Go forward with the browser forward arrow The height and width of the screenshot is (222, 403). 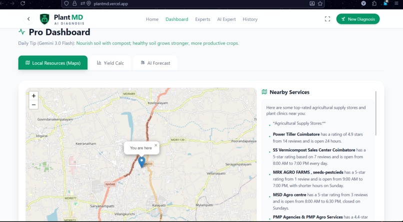point(12,3)
